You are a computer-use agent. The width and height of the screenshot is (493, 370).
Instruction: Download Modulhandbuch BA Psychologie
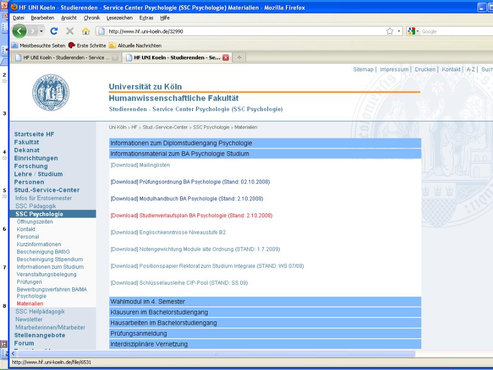tap(187, 198)
